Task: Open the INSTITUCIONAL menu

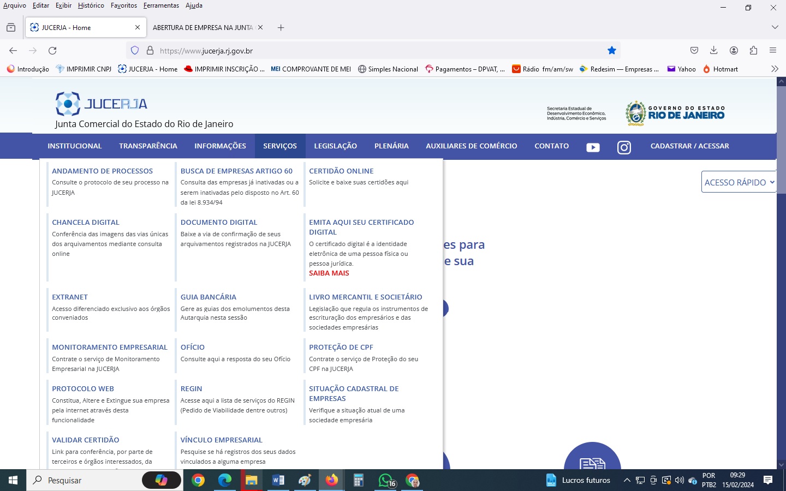Action: tap(75, 146)
